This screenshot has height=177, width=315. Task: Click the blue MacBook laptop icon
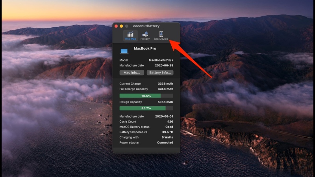click(124, 51)
